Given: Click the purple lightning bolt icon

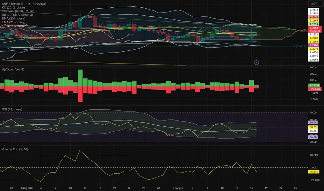Looking at the screenshot, I should coord(256,63).
